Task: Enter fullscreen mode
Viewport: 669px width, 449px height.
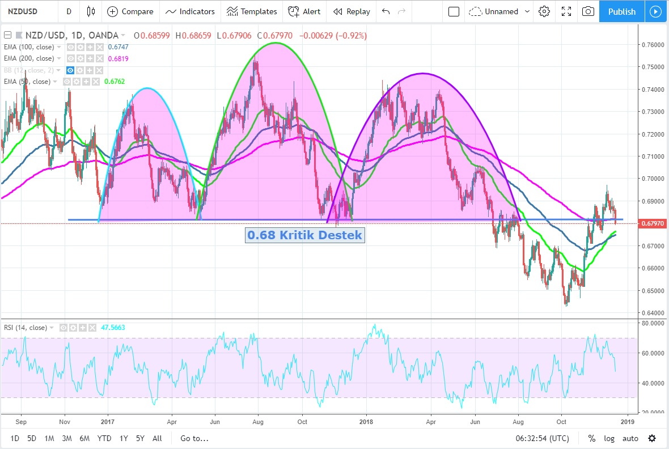Action: click(566, 11)
